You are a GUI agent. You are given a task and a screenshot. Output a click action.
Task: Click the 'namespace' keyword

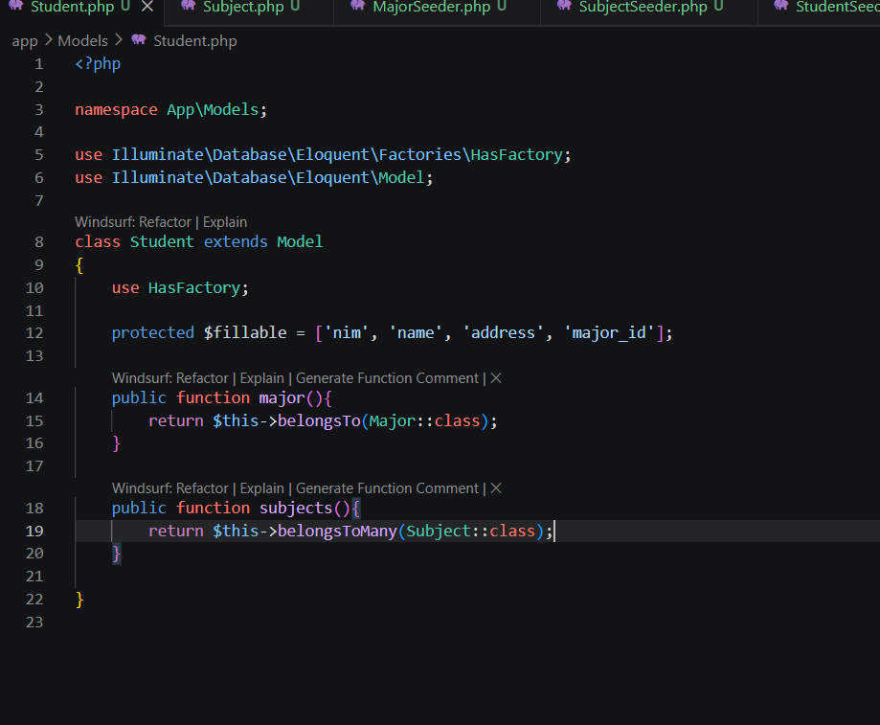(x=116, y=110)
